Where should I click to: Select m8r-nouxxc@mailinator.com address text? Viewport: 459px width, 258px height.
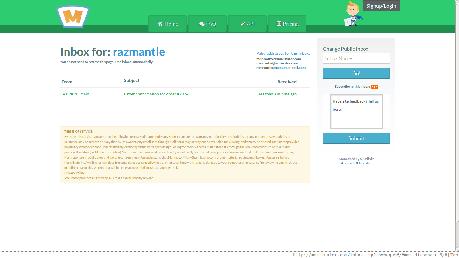[x=279, y=59]
